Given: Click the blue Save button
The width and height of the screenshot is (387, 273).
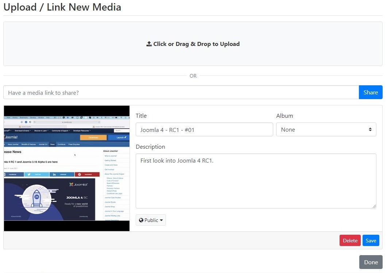Looking at the screenshot, I should 371,241.
